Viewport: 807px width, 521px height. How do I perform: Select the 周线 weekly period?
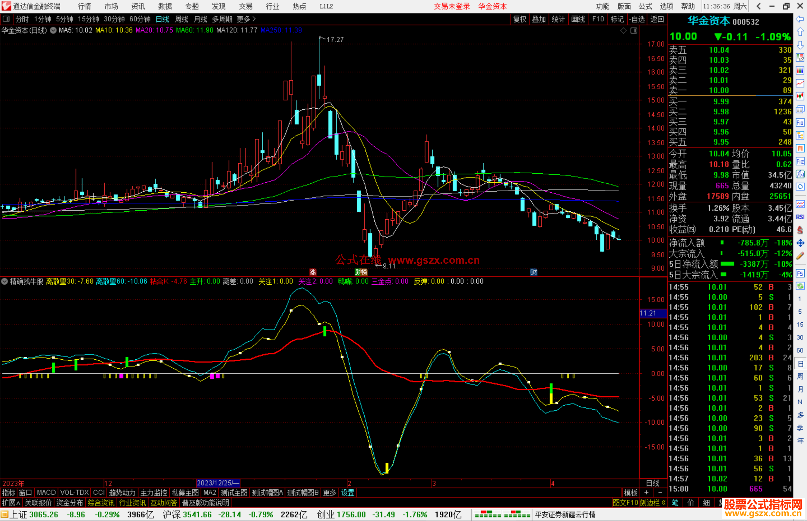click(182, 19)
